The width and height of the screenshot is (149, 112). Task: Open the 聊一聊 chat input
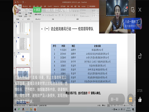(x=116, y=99)
